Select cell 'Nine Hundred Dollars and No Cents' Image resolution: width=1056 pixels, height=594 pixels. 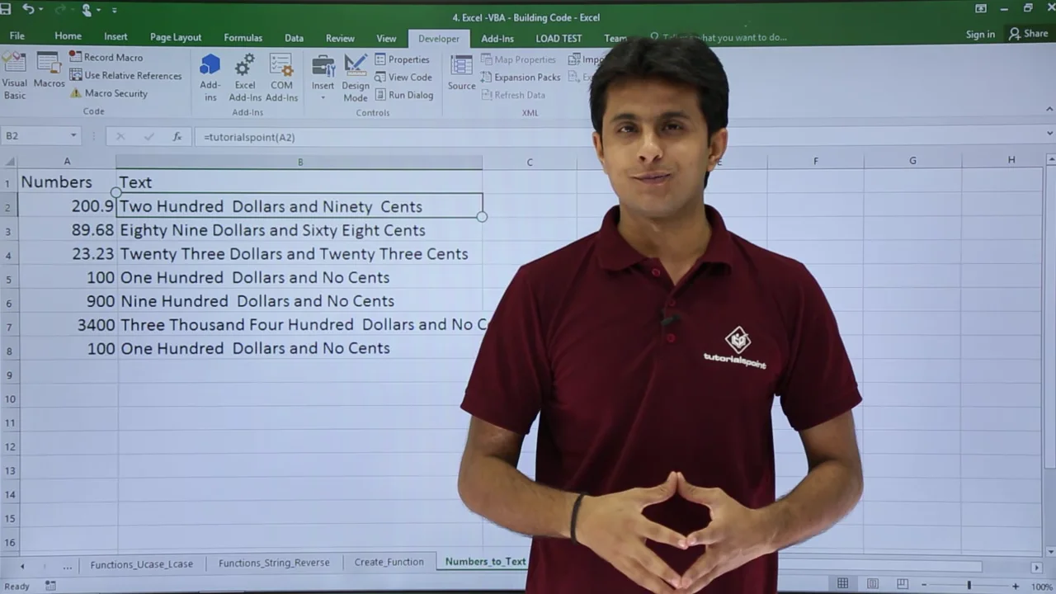click(x=299, y=301)
